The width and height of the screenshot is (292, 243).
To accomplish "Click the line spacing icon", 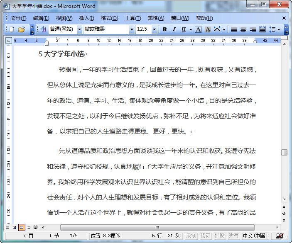I will 272,29.
